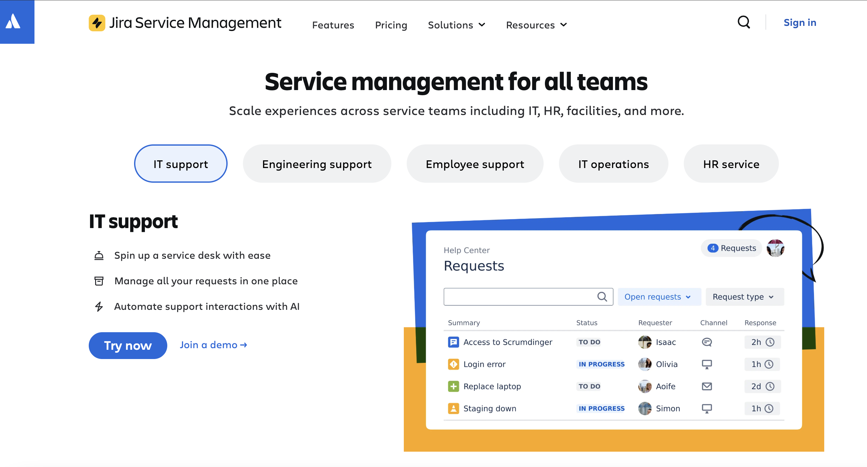Click the Login error request
Image resolution: width=867 pixels, height=467 pixels.
tap(484, 364)
